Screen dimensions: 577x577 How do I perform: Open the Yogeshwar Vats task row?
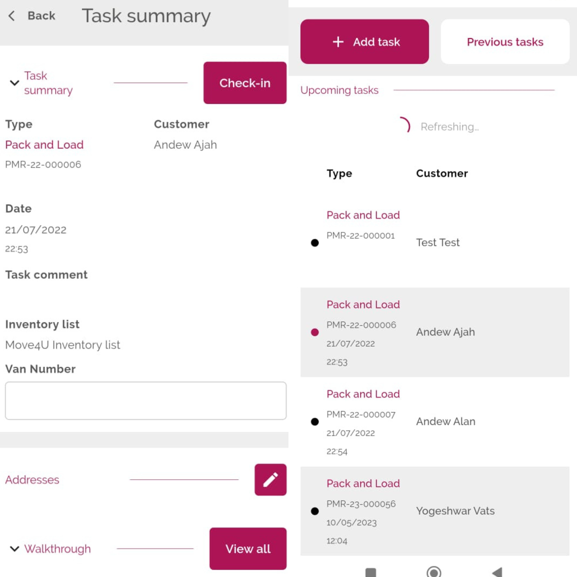(x=435, y=511)
